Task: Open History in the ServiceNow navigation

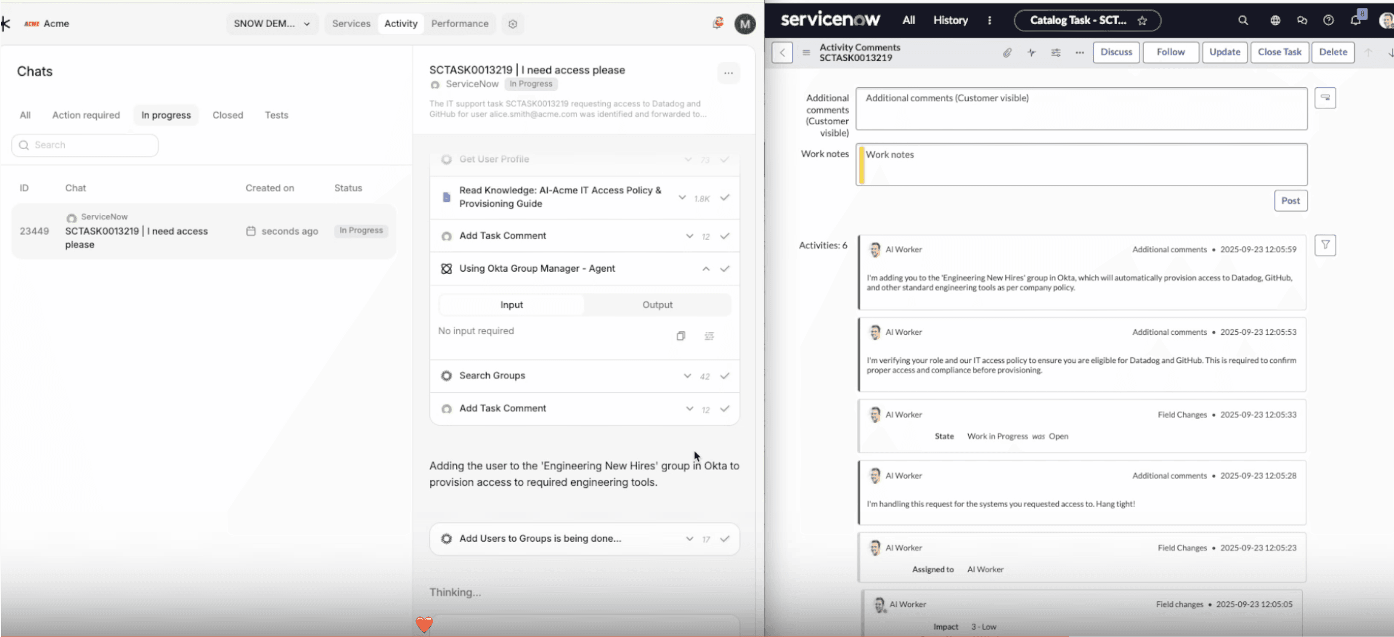Action: (950, 20)
